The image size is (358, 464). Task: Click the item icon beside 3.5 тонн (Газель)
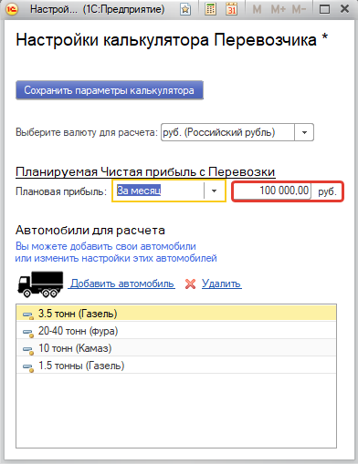coord(28,315)
